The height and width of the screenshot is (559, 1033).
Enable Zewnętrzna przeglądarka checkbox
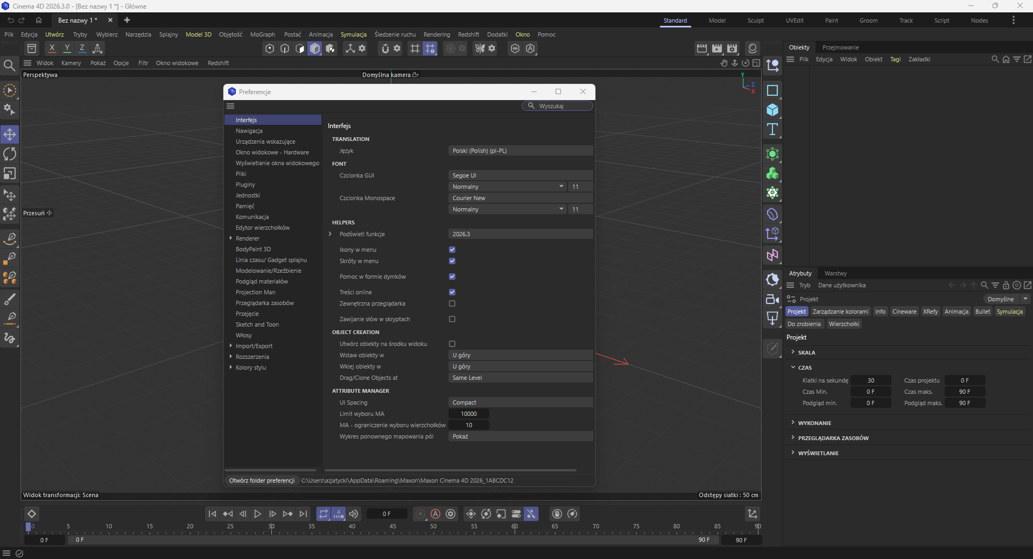tap(452, 303)
